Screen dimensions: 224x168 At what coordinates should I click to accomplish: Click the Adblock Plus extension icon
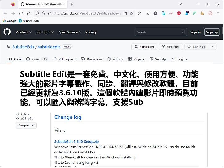click(x=179, y=13)
